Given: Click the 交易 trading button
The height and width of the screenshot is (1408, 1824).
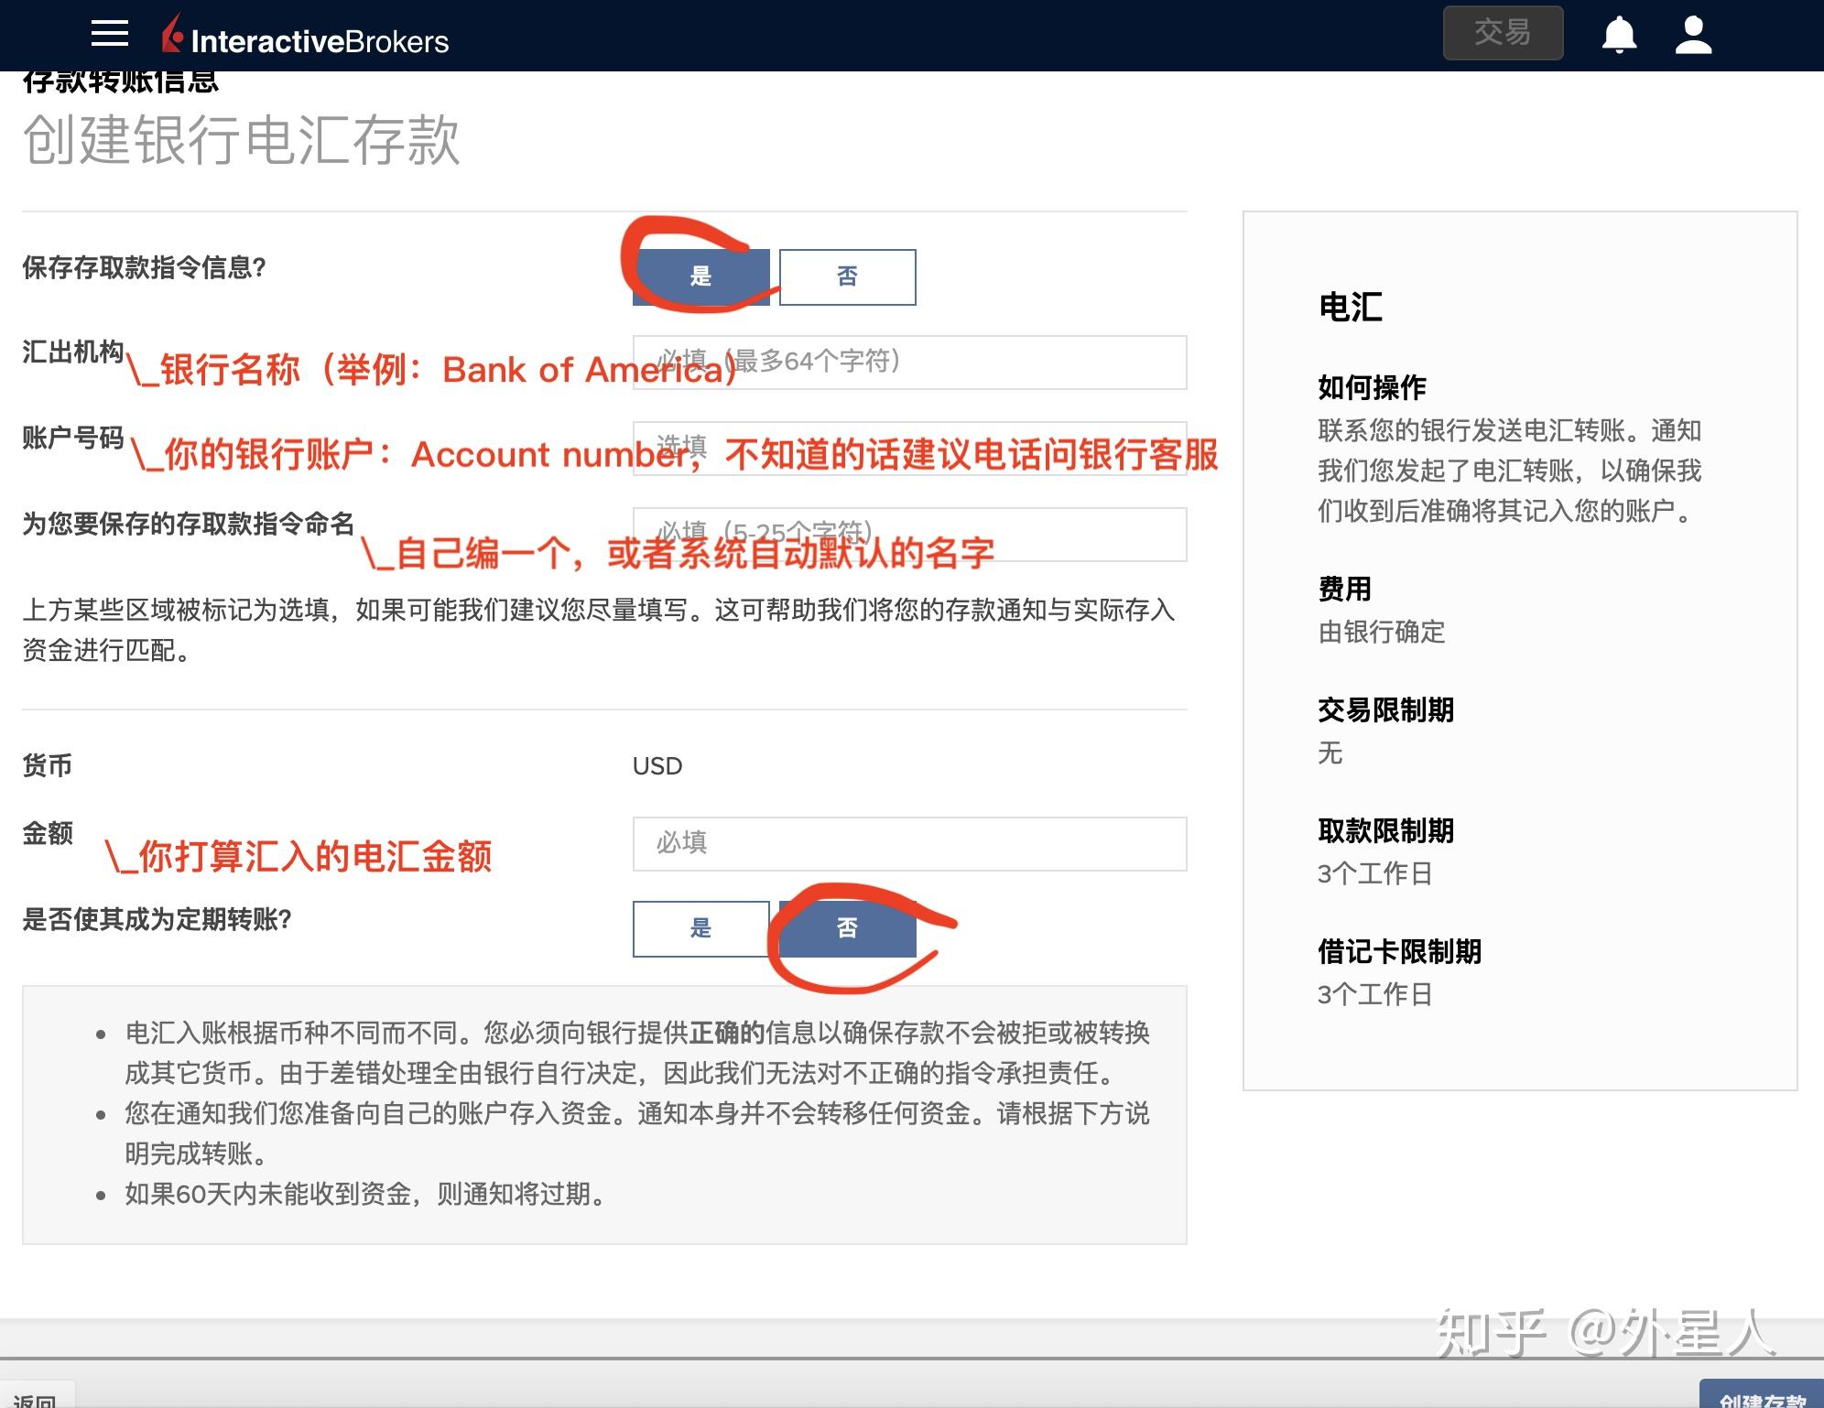Looking at the screenshot, I should point(1504,31).
